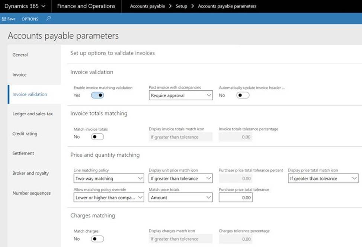The height and width of the screenshot is (247, 362).
Task: Open Allow matching policy override dropdown
Action: [x=109, y=198]
